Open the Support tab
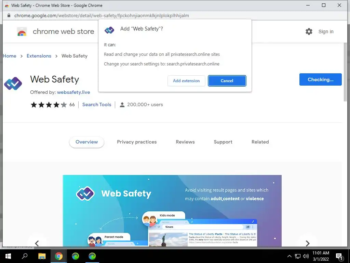The height and width of the screenshot is (263, 350). point(223,142)
